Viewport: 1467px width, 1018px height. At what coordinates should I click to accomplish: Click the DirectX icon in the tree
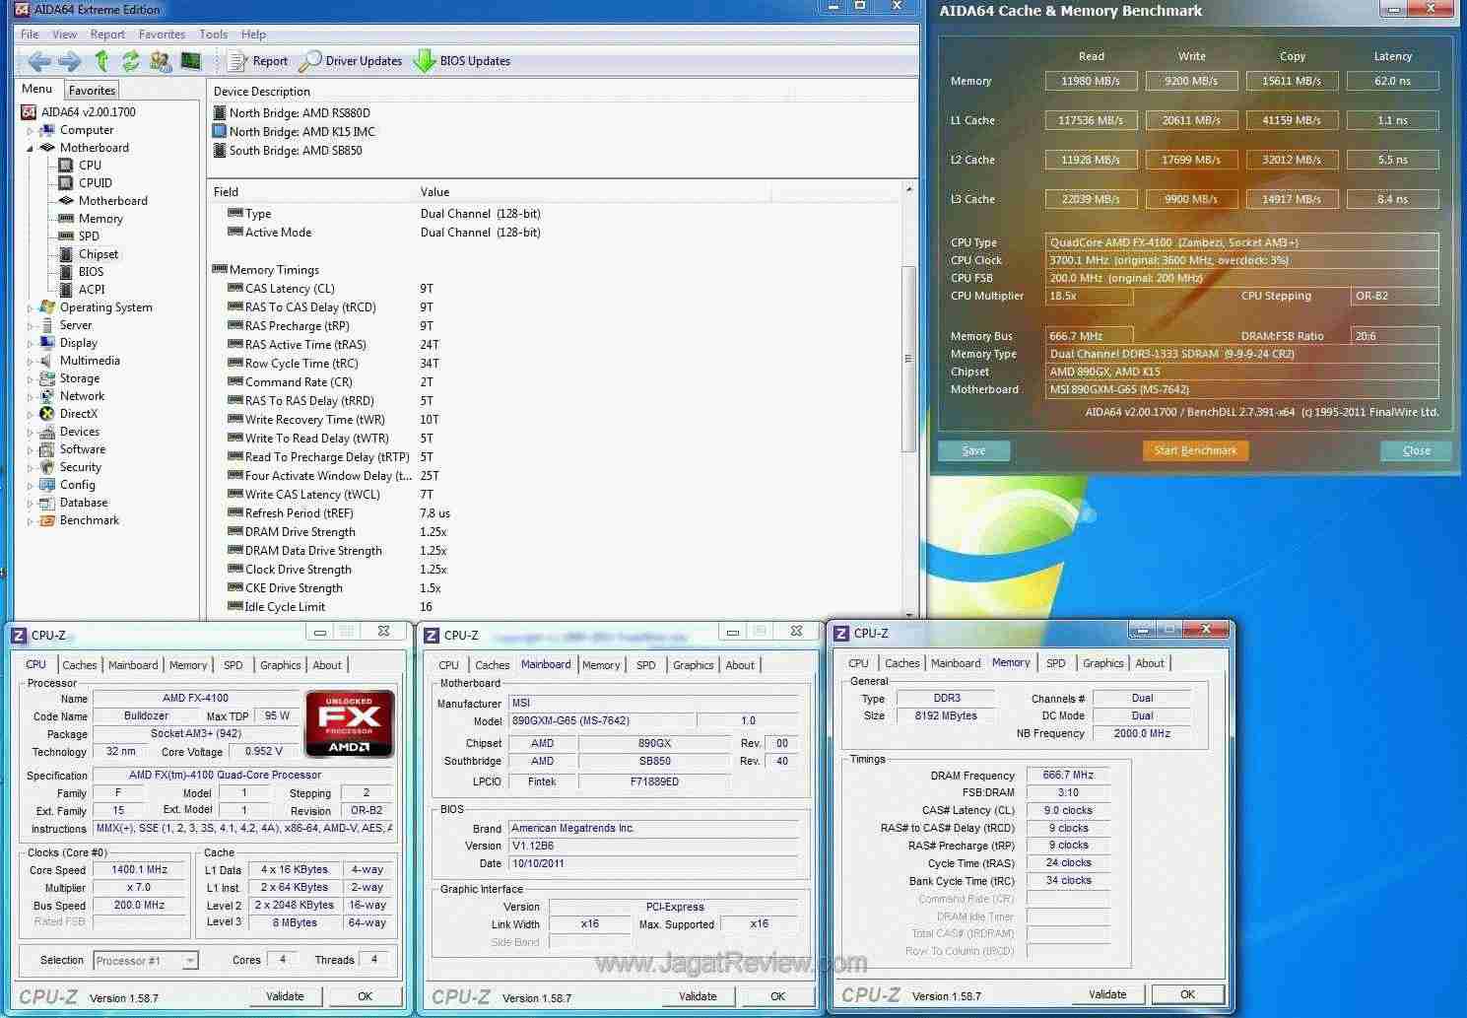[x=47, y=414]
